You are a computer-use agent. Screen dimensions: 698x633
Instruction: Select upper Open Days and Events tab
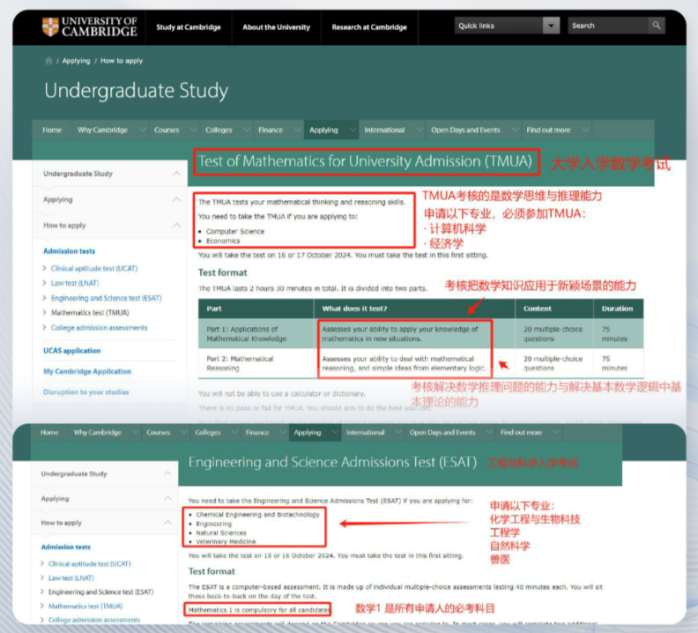[x=465, y=130]
